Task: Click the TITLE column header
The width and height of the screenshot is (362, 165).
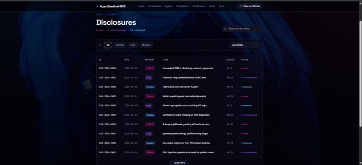Action: pos(165,60)
